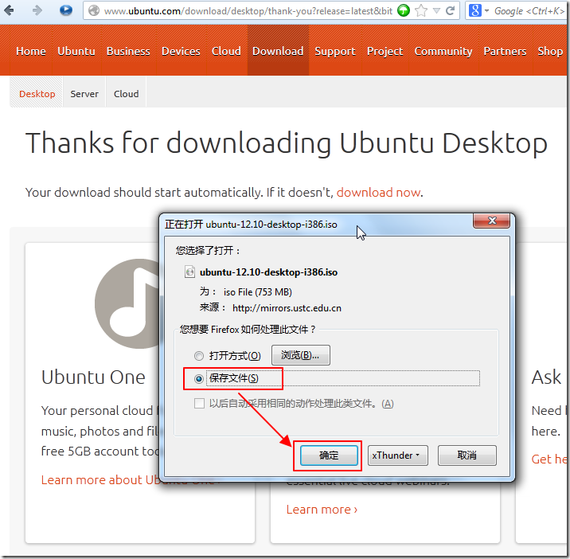Open the Cloud item in orange navigation bar
Viewport: 570px width, 559px height.
pyautogui.click(x=226, y=51)
